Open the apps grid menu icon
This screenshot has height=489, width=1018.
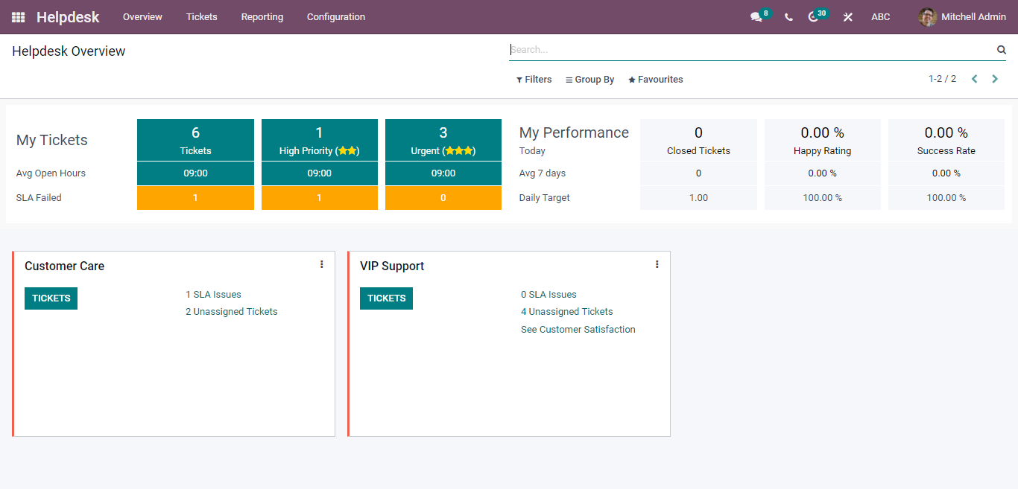(x=19, y=17)
